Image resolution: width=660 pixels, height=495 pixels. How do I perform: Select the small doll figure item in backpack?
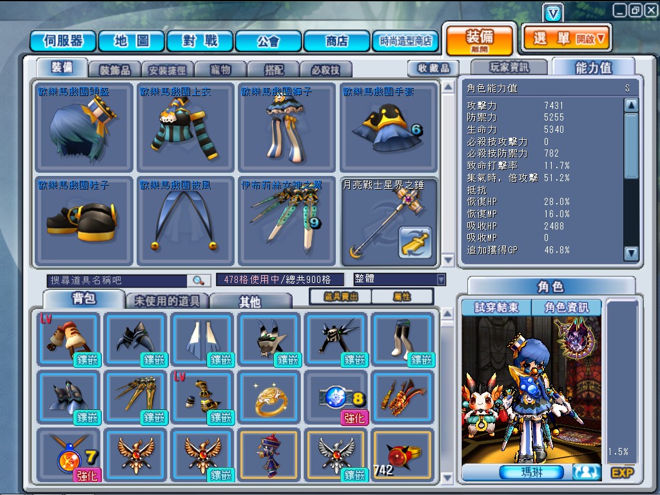[269, 455]
